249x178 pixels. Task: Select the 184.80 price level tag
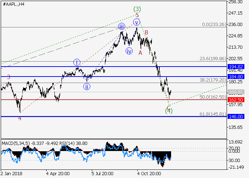point(237,77)
